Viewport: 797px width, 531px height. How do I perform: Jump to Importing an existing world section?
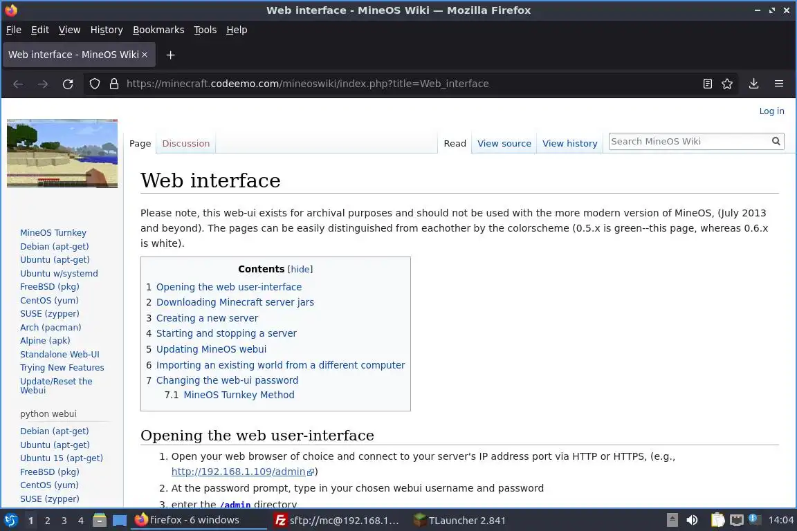tap(281, 365)
